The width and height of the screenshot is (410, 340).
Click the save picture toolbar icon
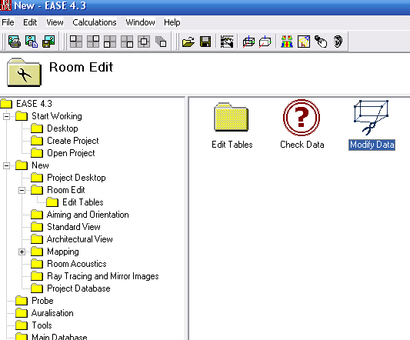(48, 42)
